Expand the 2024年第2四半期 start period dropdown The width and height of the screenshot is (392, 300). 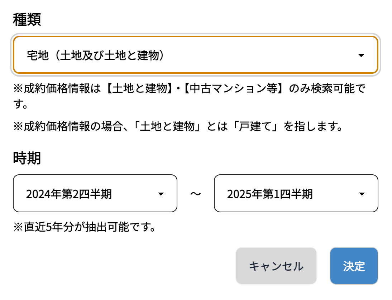pyautogui.click(x=95, y=194)
